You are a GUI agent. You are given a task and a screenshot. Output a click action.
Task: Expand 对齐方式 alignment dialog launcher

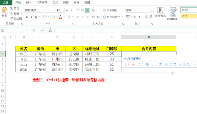click(123, 24)
